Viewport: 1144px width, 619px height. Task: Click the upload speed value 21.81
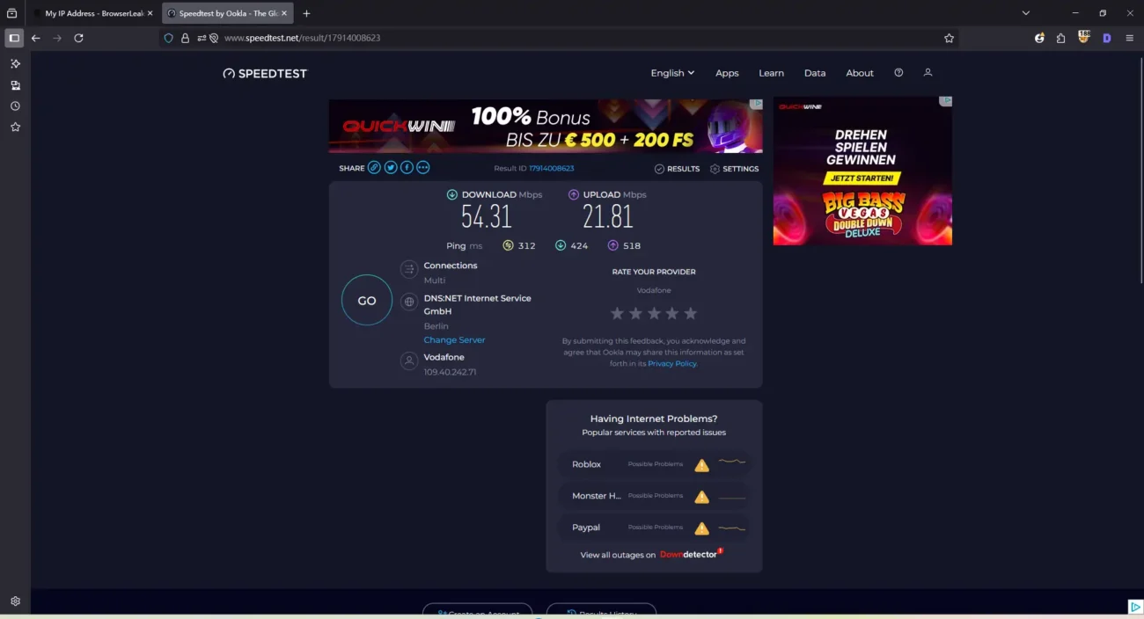pyautogui.click(x=608, y=216)
